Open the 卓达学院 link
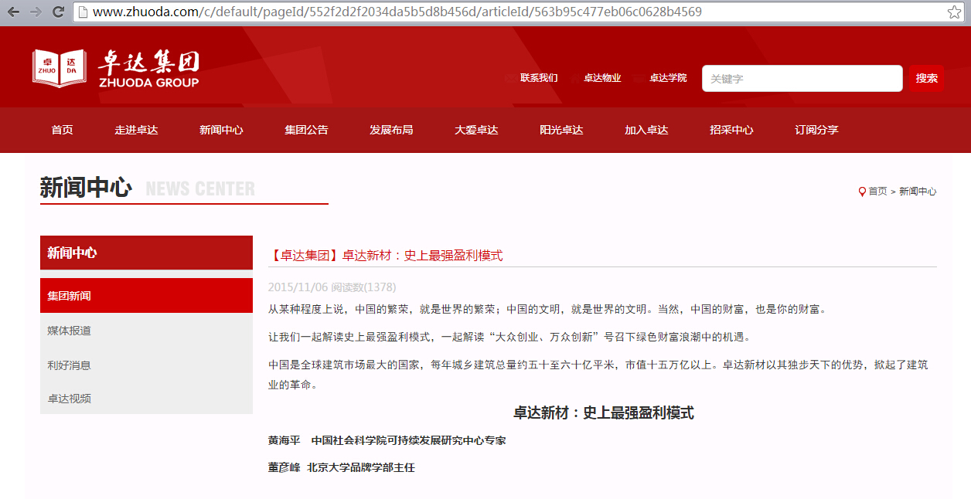 (x=668, y=78)
